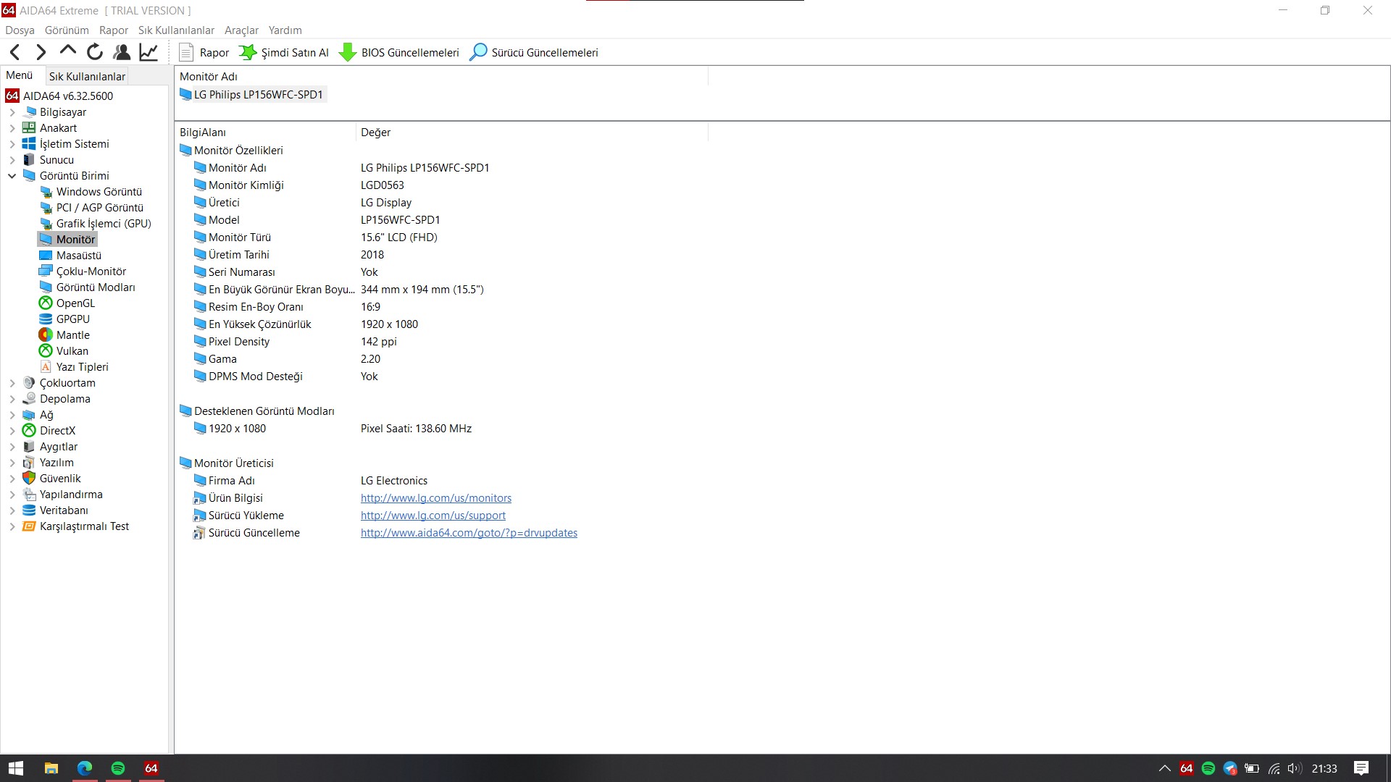Click the Vulkan icon in tree
Image resolution: width=1391 pixels, height=782 pixels.
46,351
